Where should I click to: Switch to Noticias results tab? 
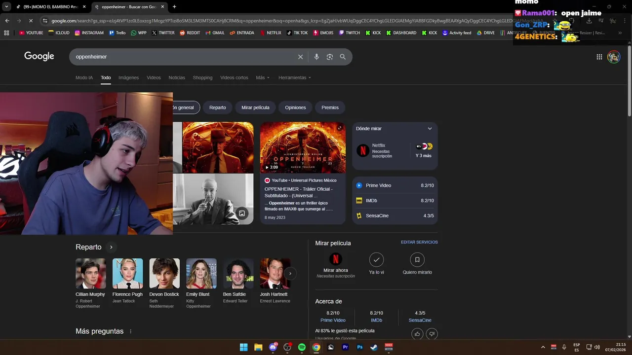point(177,77)
